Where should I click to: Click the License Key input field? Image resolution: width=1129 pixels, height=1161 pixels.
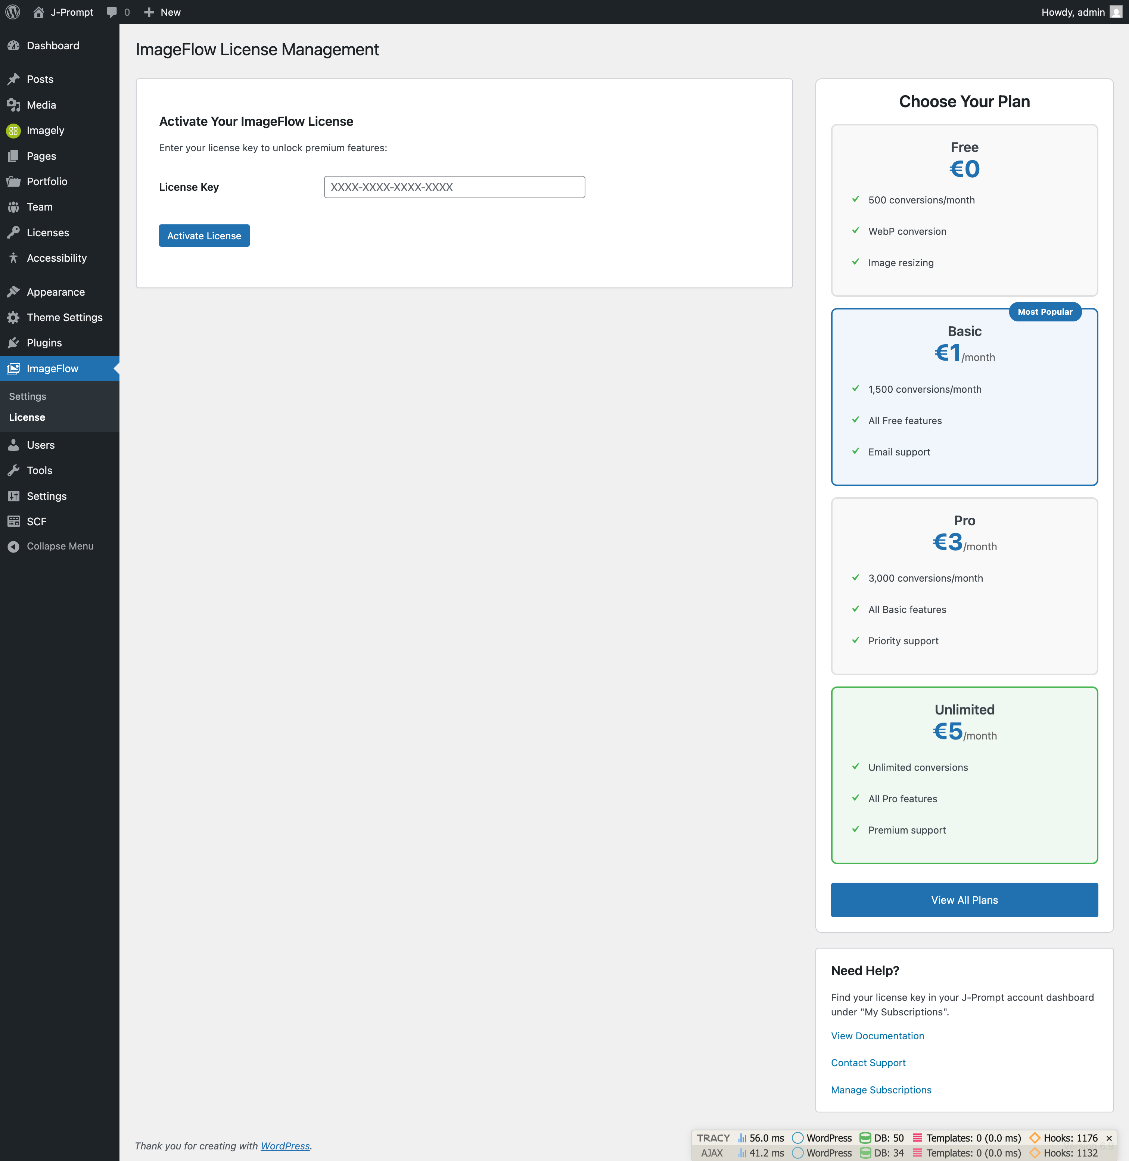click(454, 187)
